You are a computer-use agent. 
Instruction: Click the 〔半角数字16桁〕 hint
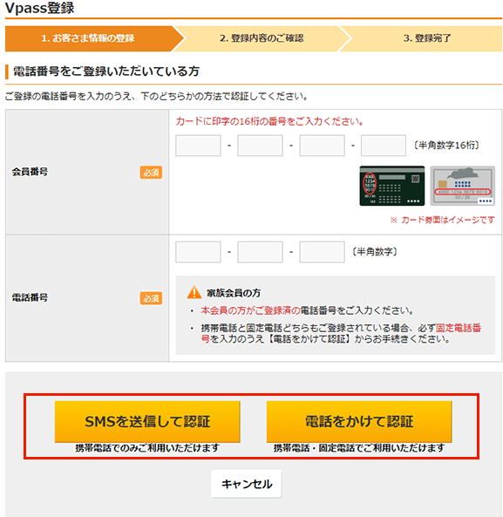coord(446,145)
